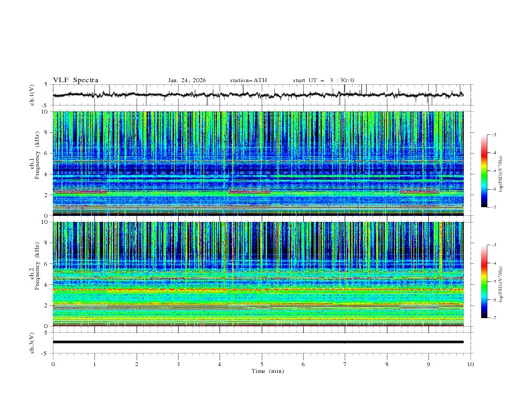This screenshot has height=409, width=530.
Task: Click the -7 value on ch.2 colorbar
Action: click(x=494, y=318)
